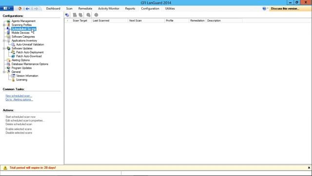This screenshot has width=312, height=176.
Task: Click the new scheduled scan toolbar icon
Action: click(67, 15)
